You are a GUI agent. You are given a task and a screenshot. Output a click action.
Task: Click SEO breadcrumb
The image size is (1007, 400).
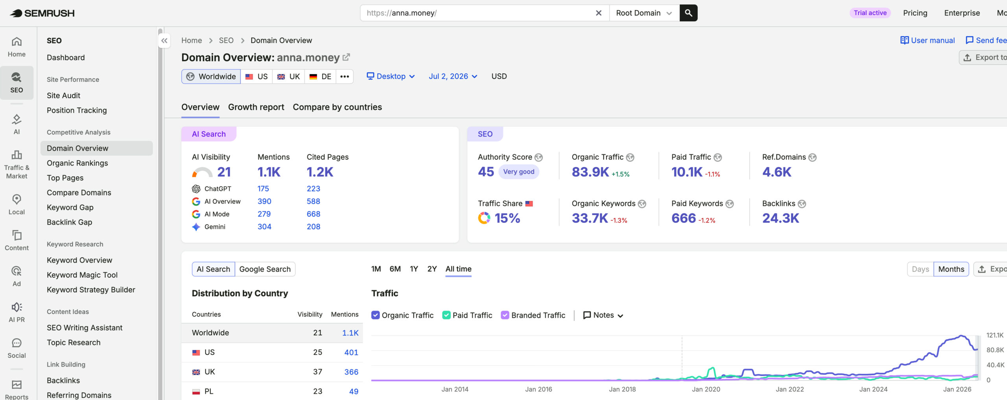pyautogui.click(x=226, y=40)
